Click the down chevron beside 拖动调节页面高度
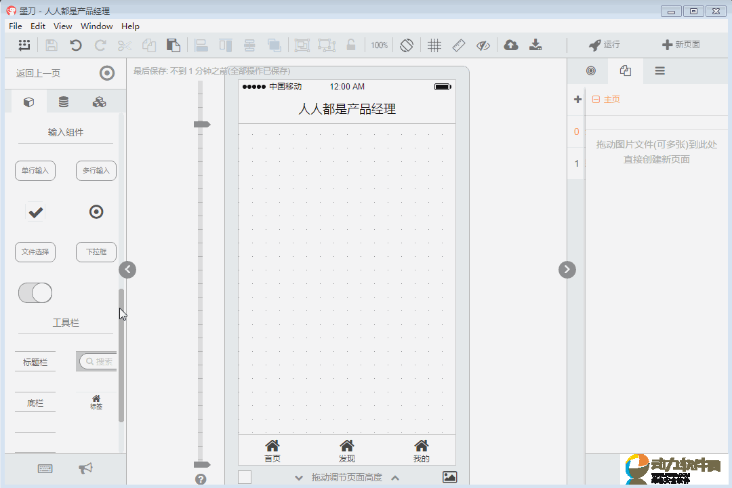This screenshot has width=732, height=488. tap(299, 478)
